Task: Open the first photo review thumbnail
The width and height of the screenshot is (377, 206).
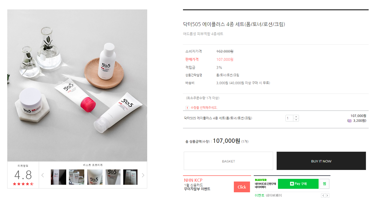Action: tap(58, 177)
